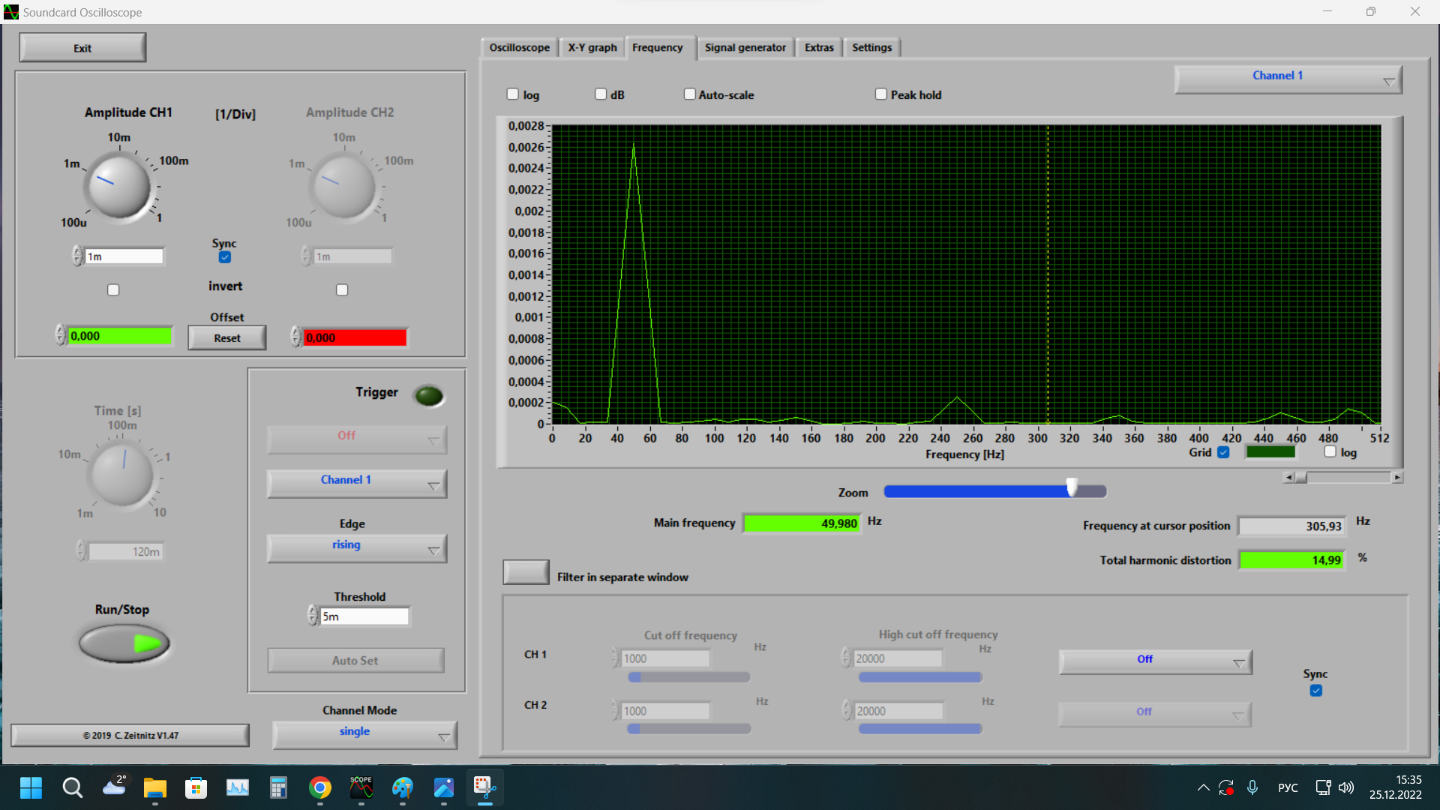Image resolution: width=1440 pixels, height=810 pixels.
Task: Click the weather widget icon in taskbar
Action: click(x=114, y=787)
